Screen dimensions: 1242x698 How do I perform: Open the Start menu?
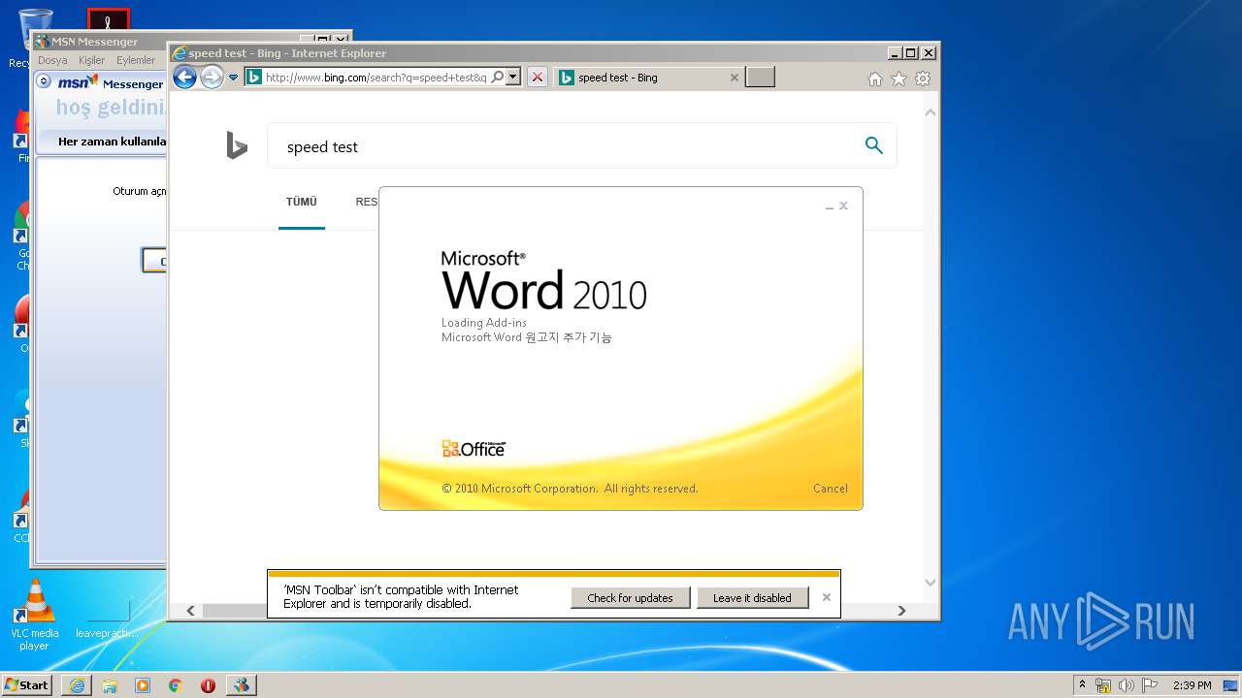(x=26, y=684)
